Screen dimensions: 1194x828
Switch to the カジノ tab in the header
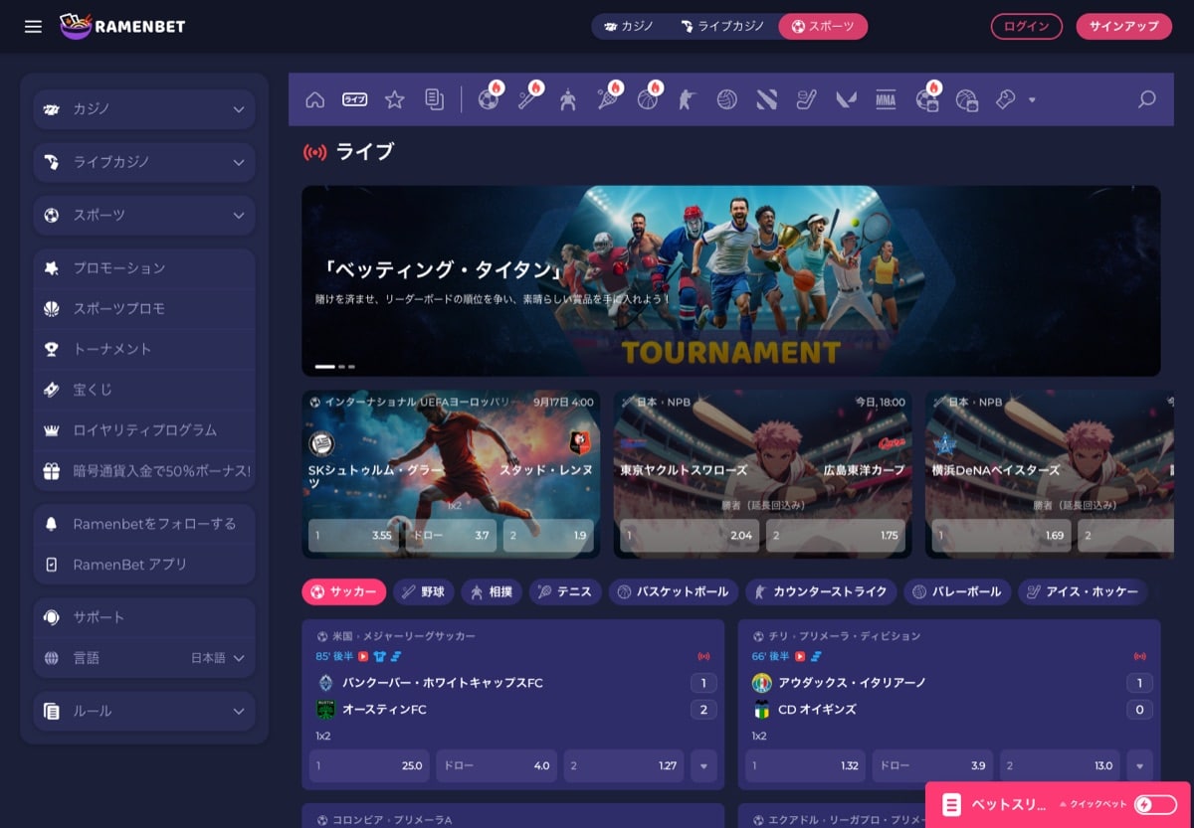pyautogui.click(x=628, y=27)
